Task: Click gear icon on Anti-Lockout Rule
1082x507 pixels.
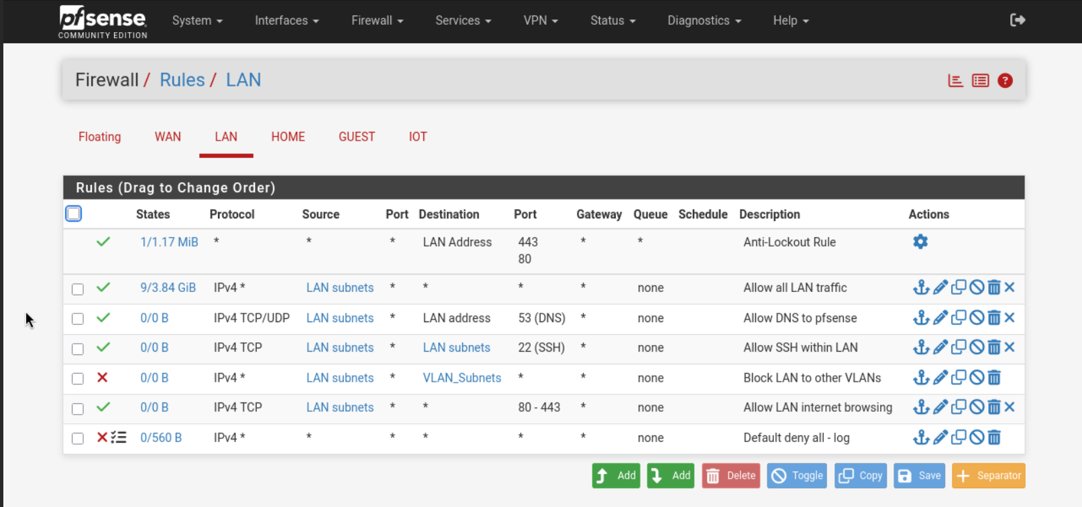Action: [x=920, y=242]
